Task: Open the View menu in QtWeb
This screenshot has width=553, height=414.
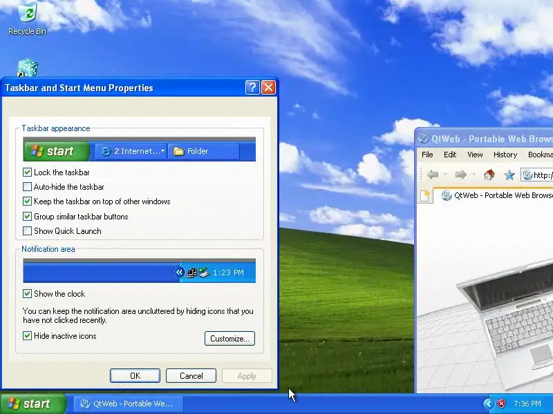Action: pos(475,155)
